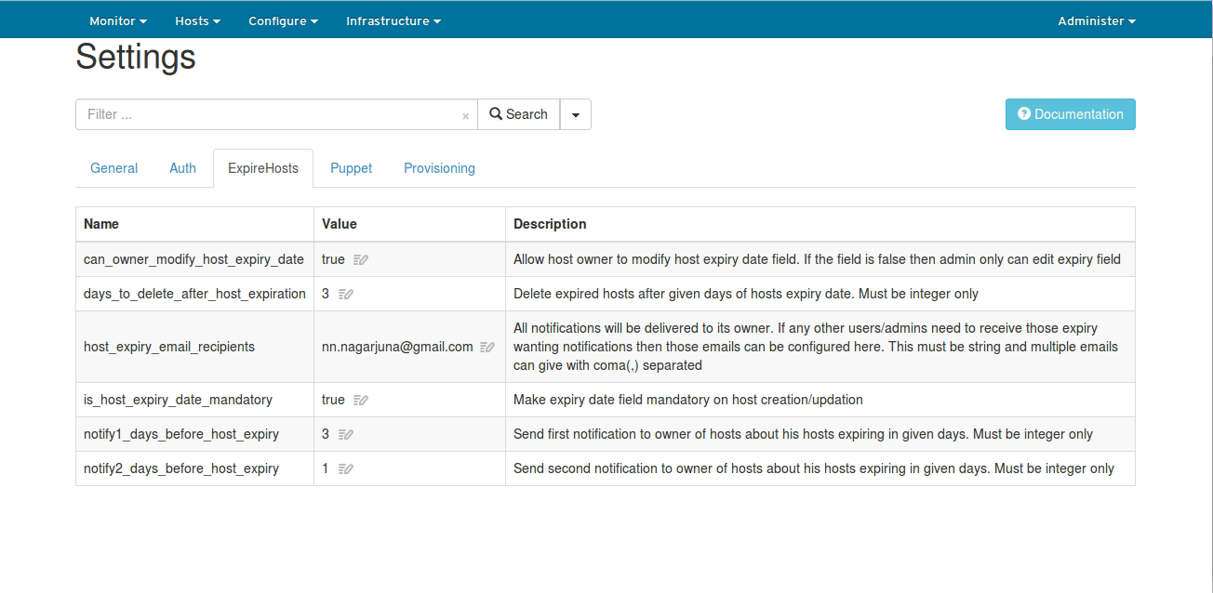Click the host_expiry_email_recipients name cell
The width and height of the screenshot is (1213, 593).
pos(194,347)
